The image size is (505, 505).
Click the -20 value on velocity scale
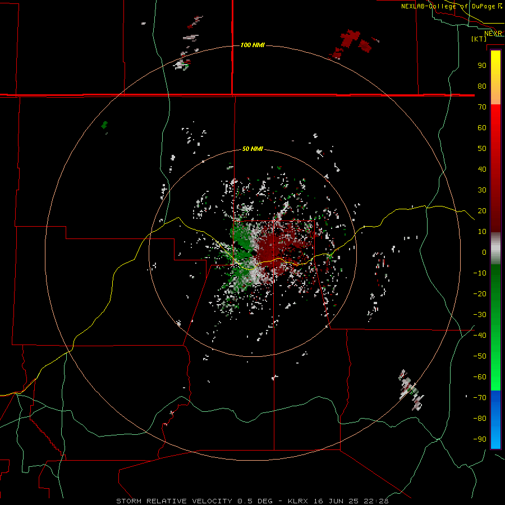click(480, 293)
